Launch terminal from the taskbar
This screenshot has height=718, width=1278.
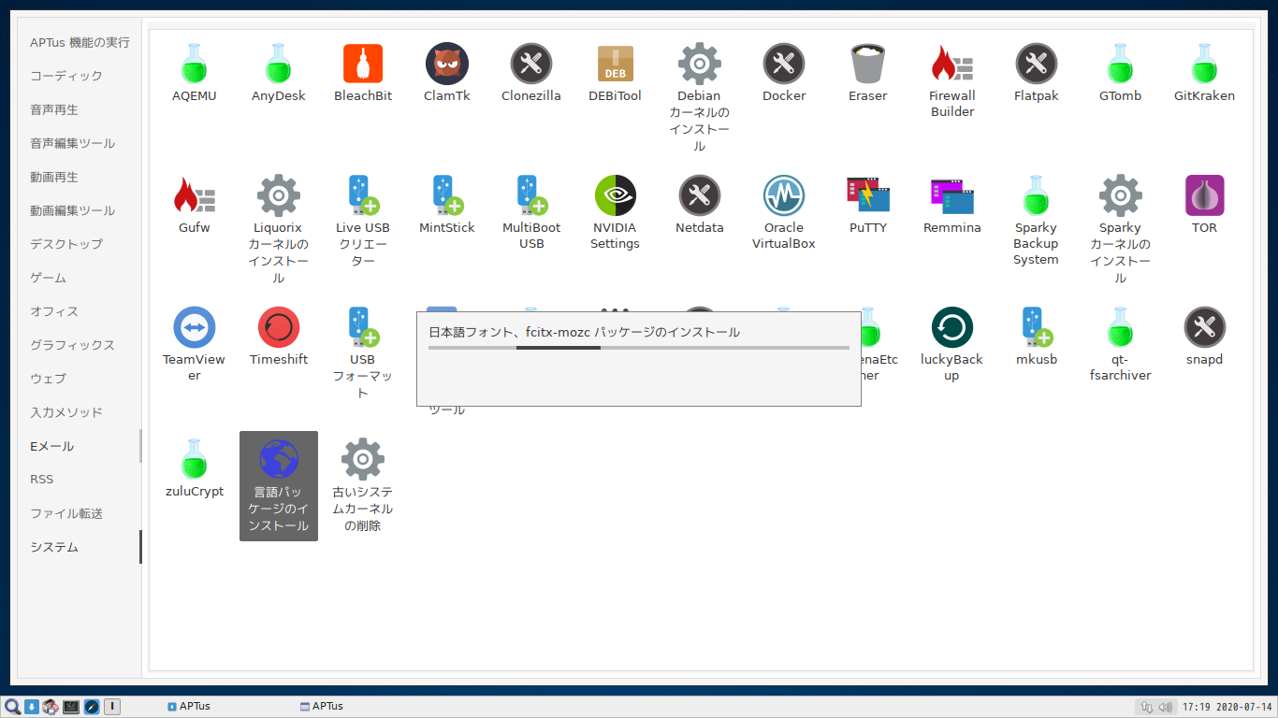[71, 707]
